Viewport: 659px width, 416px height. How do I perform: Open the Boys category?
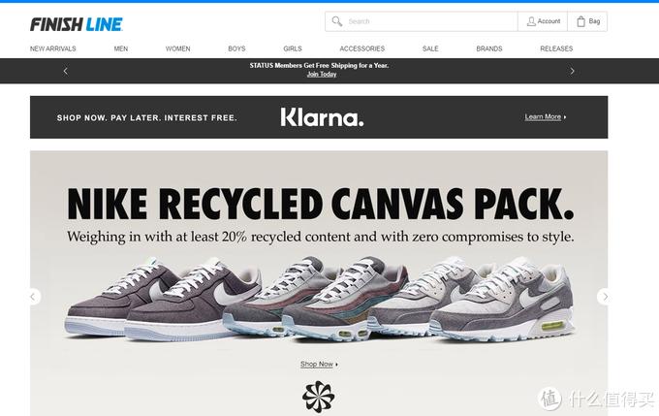[x=236, y=48]
